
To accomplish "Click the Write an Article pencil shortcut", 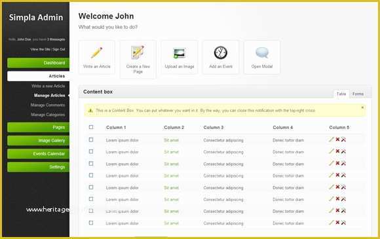I will (x=96, y=58).
